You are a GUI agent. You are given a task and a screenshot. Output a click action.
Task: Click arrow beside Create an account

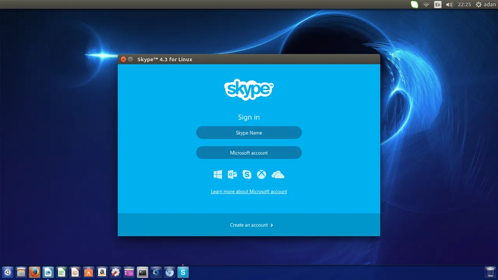click(272, 225)
